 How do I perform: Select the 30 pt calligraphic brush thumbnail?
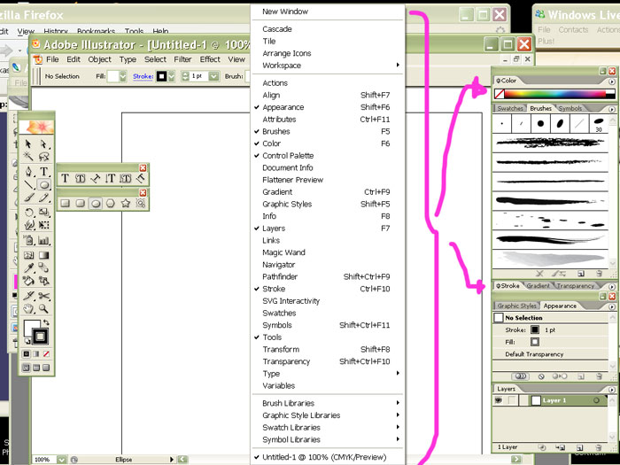(599, 124)
